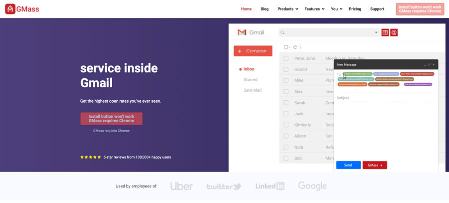The width and height of the screenshot is (449, 203).
Task: Open the Support page
Action: [377, 9]
